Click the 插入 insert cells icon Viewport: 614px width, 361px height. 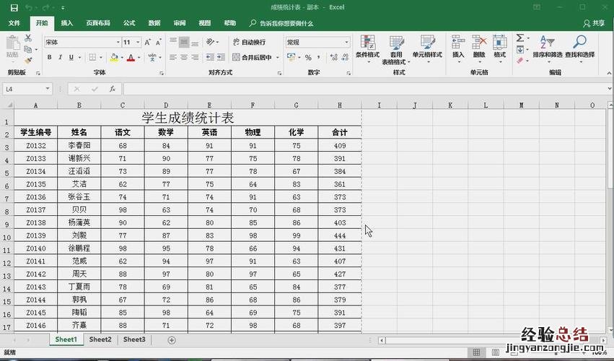pos(458,48)
